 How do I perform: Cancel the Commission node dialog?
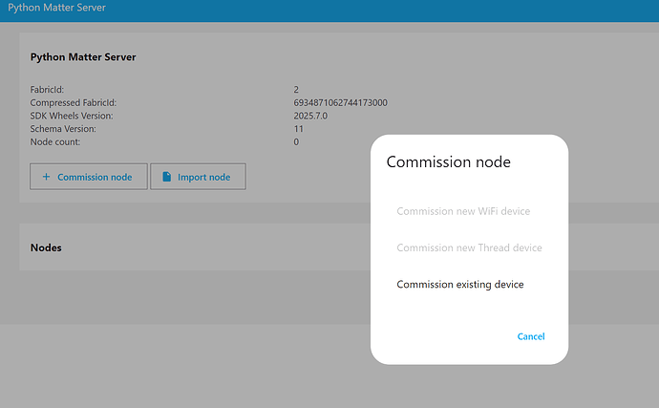coord(531,336)
